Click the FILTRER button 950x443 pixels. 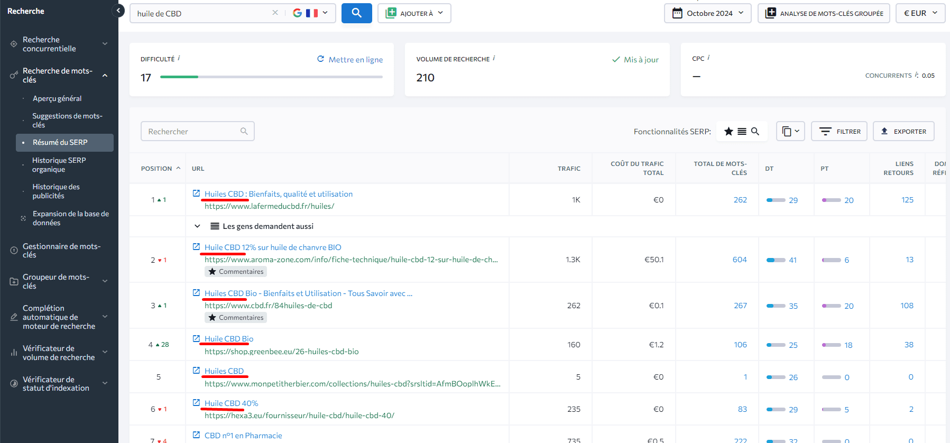point(840,131)
